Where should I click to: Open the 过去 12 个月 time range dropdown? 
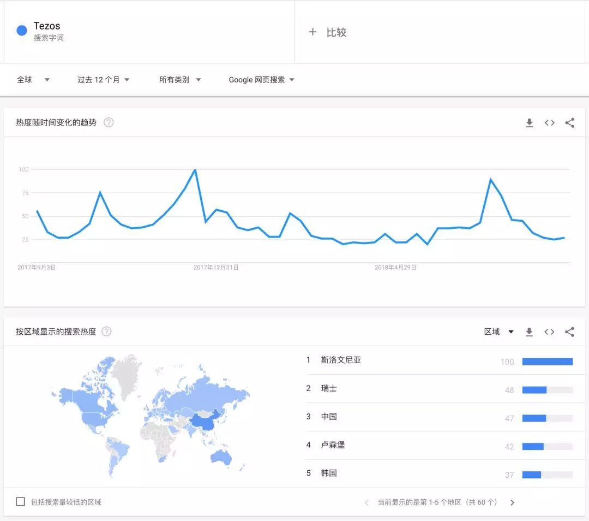point(103,80)
